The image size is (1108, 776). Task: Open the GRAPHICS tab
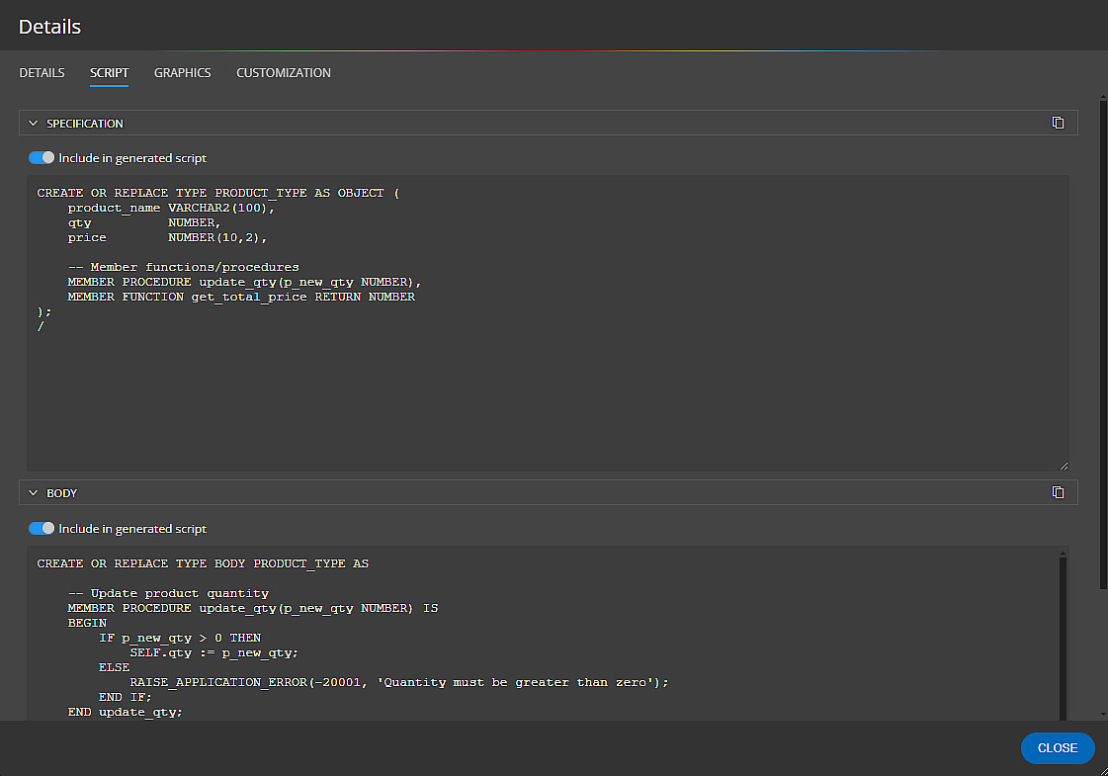point(182,72)
